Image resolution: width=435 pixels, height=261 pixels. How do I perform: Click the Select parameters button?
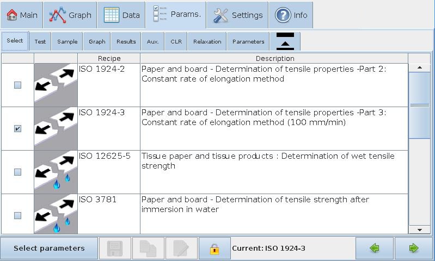click(x=49, y=248)
